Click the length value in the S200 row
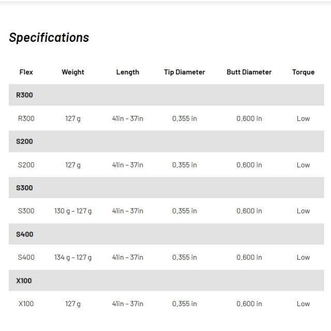Screen dimensions: 331x331 [128, 165]
